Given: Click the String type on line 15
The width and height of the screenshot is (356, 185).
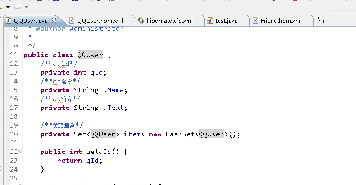Looking at the screenshot, I should coord(86,90).
